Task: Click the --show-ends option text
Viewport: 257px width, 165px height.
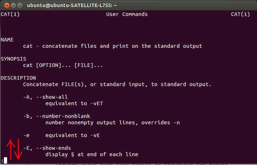Action: coord(53,148)
